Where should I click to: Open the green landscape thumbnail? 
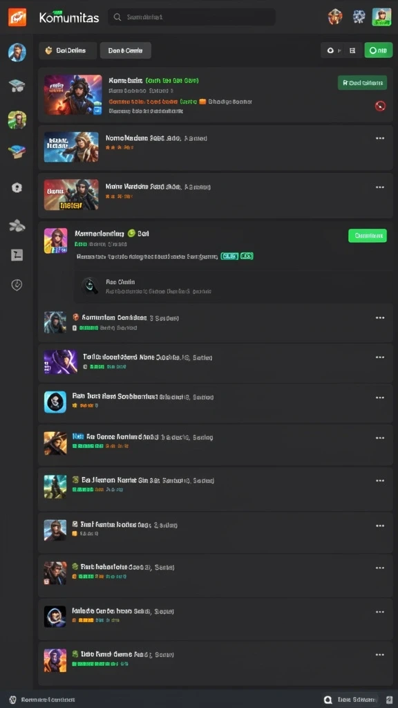[x=55, y=486]
